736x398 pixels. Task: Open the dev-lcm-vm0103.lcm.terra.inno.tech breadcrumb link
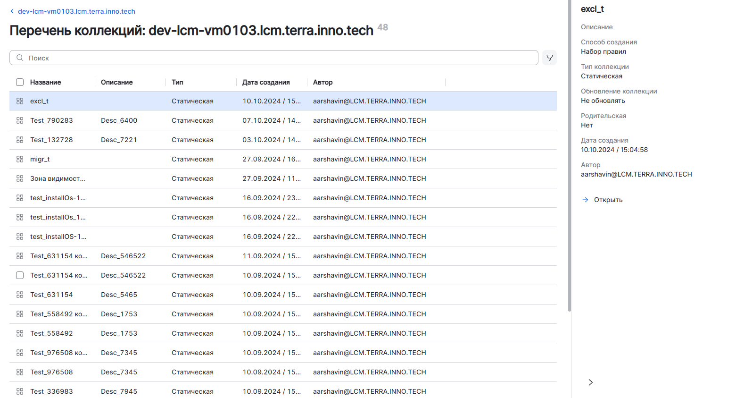tap(76, 11)
